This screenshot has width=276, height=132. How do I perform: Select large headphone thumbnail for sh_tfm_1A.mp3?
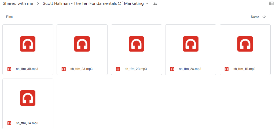tap(28, 98)
